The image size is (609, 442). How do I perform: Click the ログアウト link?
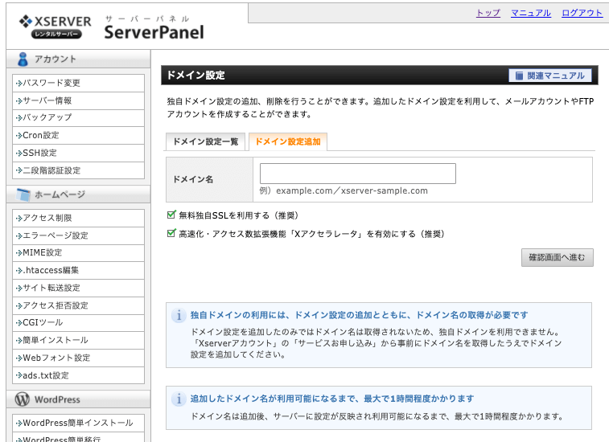point(582,13)
